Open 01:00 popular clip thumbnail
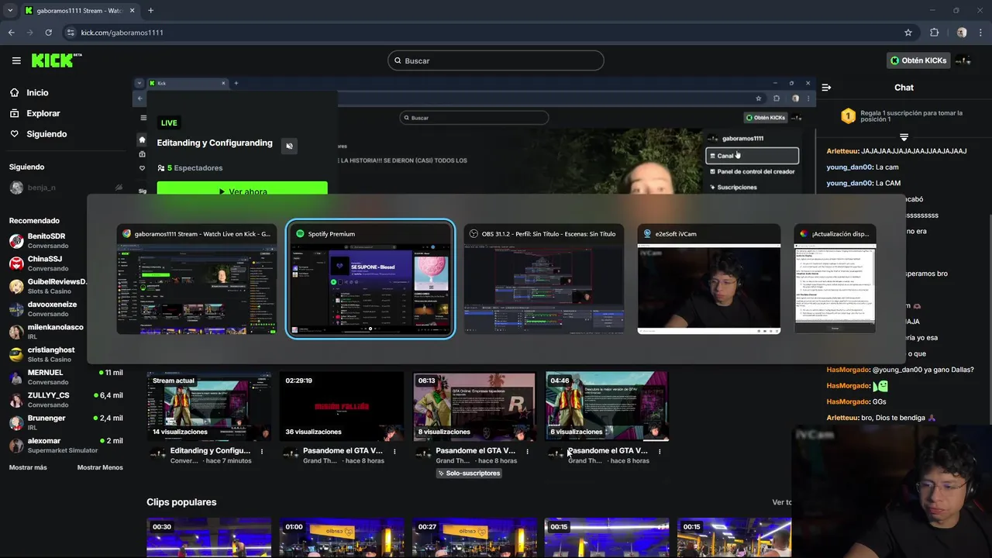 (341, 538)
